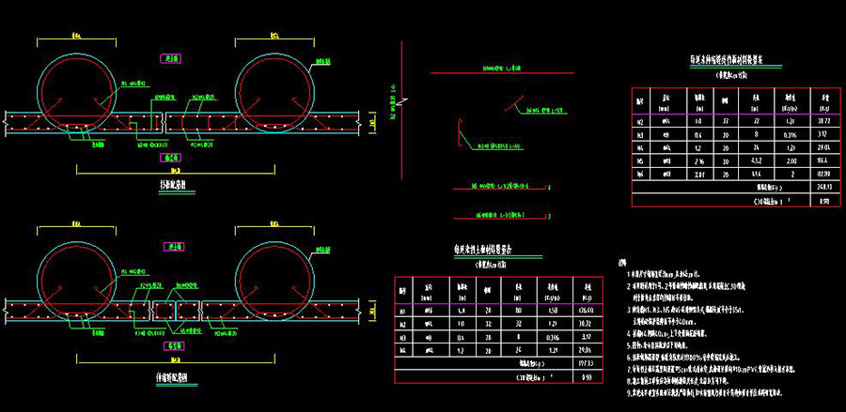Select the long vertical red bar detail
The width and height of the screenshot is (846, 412).
402,111
